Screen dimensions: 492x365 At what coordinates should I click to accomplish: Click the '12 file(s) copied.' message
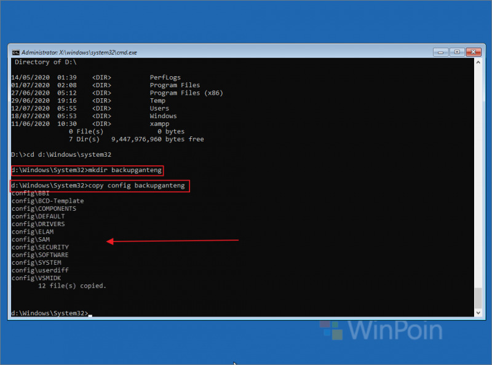click(72, 286)
